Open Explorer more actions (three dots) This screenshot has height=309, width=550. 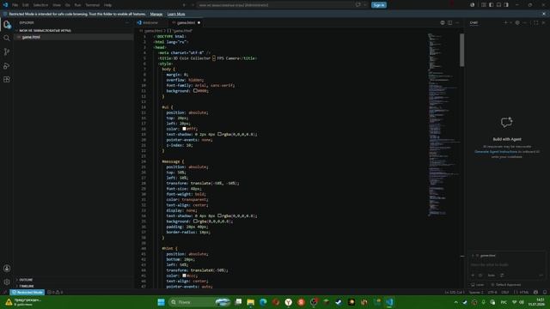click(x=127, y=23)
